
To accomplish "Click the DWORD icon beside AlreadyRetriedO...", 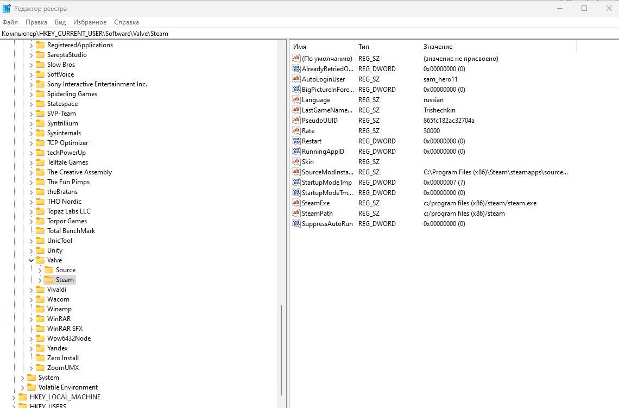I will 296,68.
